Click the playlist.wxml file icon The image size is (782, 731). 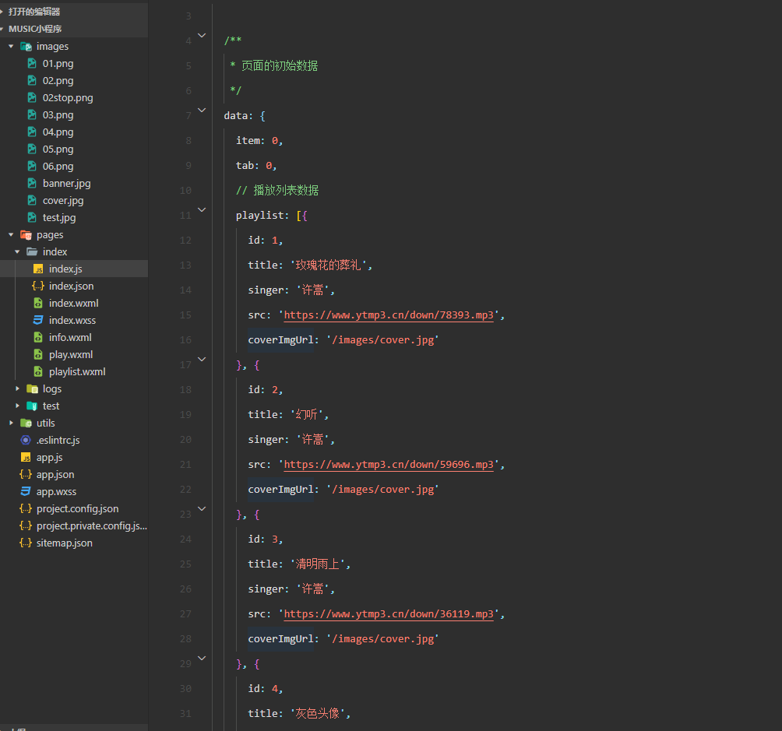coord(38,371)
